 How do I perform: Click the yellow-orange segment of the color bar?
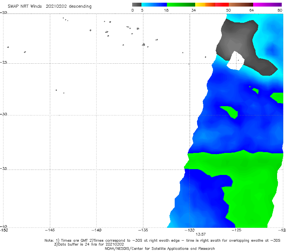pos(205,5)
